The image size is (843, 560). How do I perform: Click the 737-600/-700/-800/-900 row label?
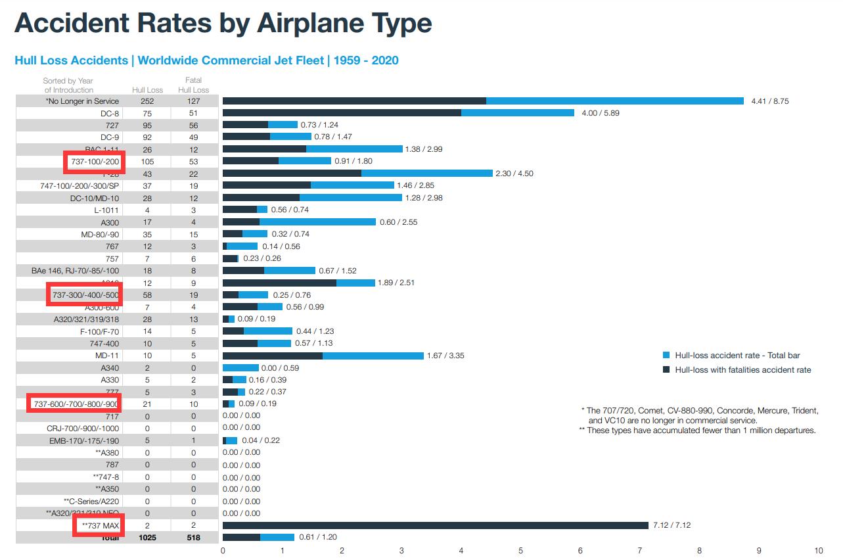76,404
